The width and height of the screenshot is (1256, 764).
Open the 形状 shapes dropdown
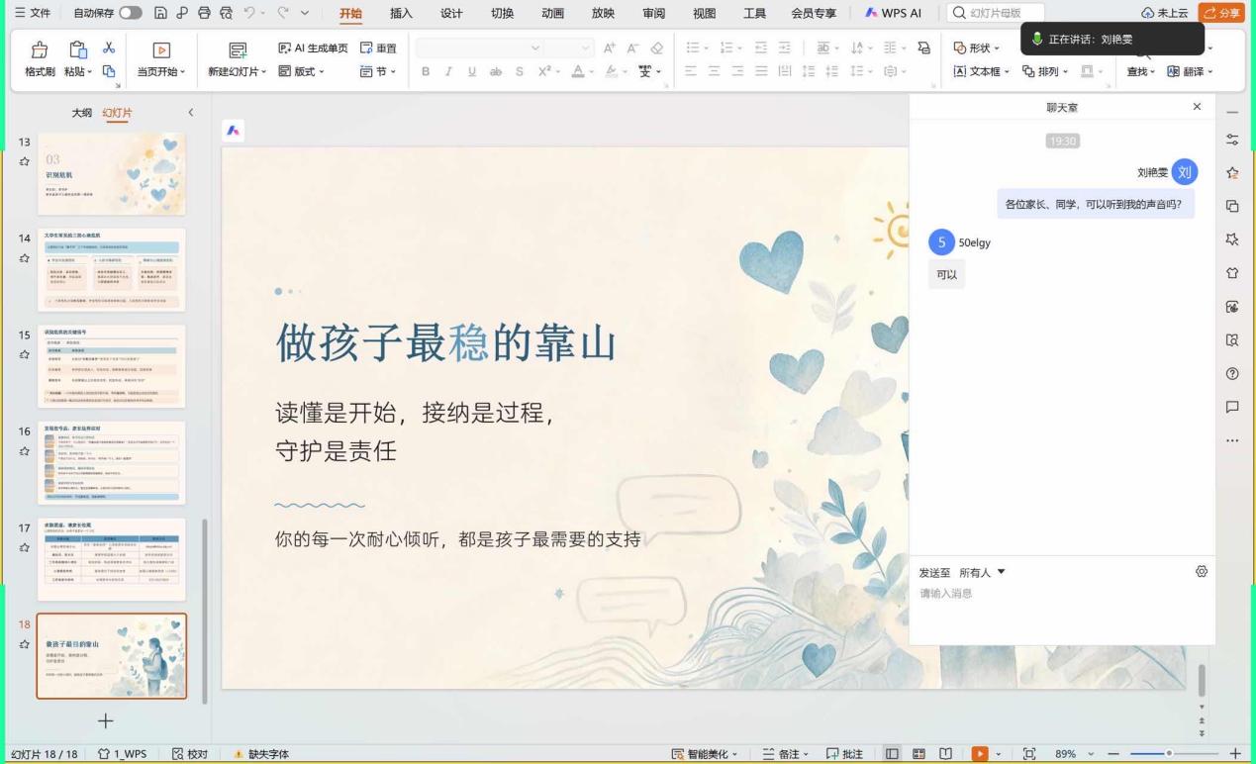tap(976, 48)
